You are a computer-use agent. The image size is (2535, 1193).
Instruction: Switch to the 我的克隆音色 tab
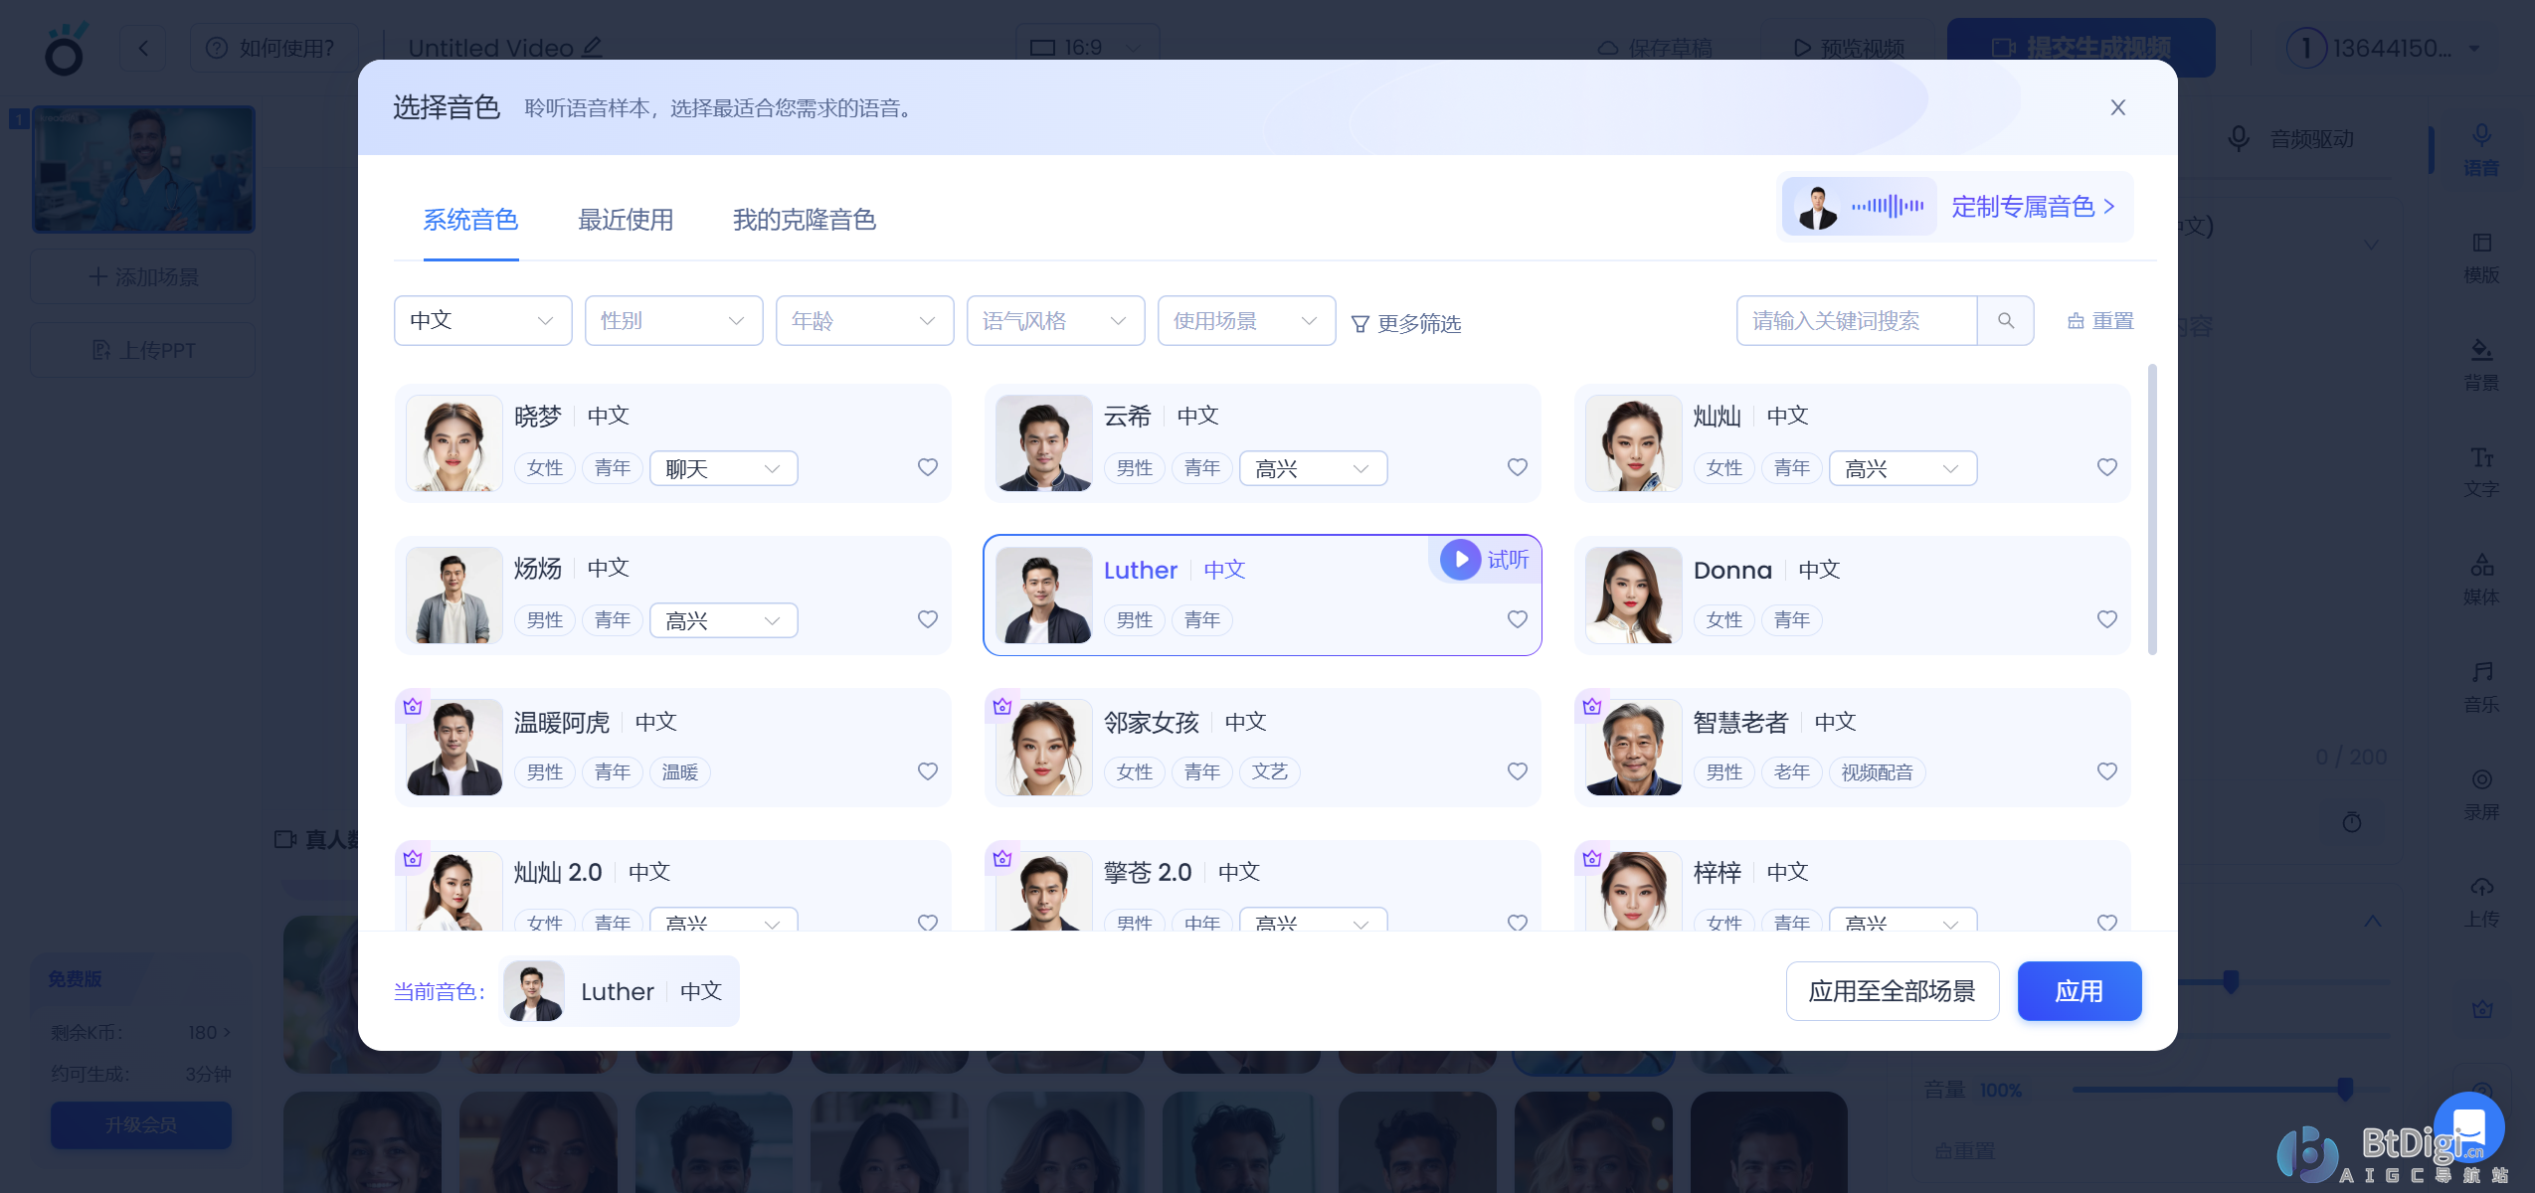pos(804,220)
